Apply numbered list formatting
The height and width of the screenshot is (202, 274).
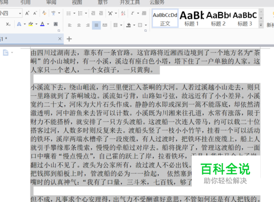pos(80,13)
